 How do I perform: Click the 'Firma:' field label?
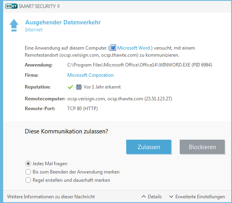click(x=31, y=75)
